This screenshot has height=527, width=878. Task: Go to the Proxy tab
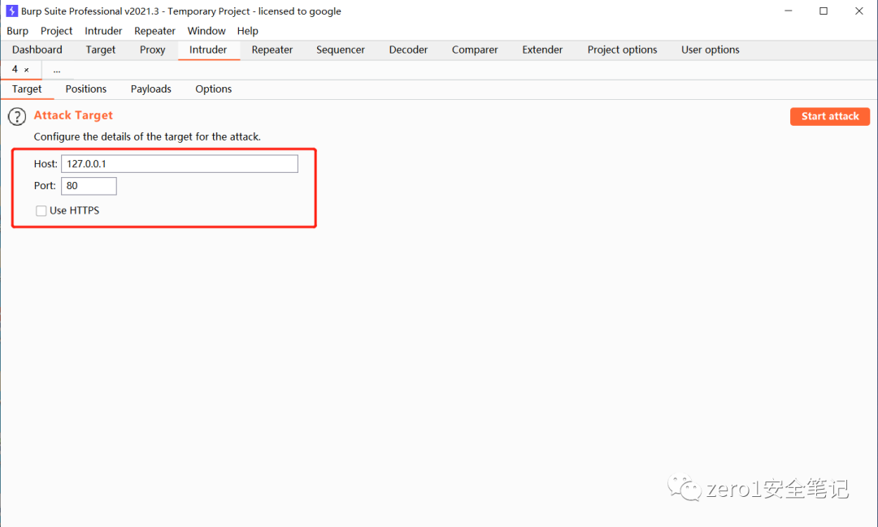pos(152,50)
